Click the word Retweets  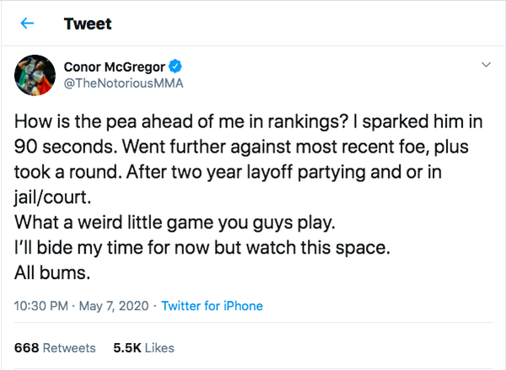[x=69, y=347]
